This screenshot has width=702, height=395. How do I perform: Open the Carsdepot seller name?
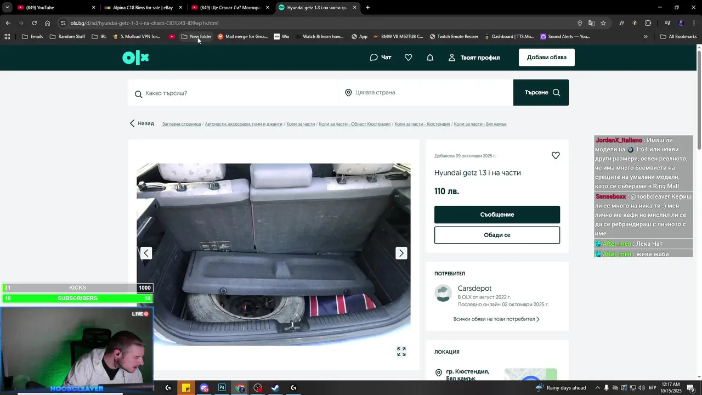[x=474, y=288]
